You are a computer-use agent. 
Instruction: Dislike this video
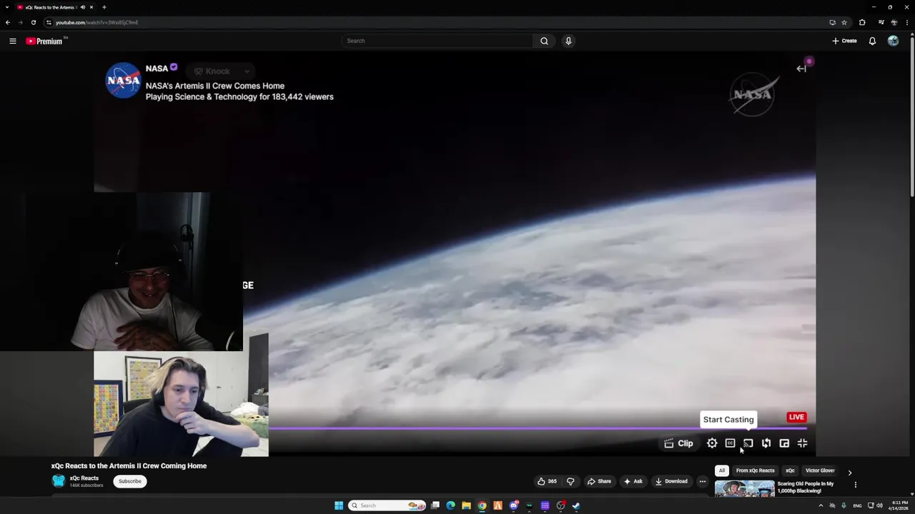(570, 481)
